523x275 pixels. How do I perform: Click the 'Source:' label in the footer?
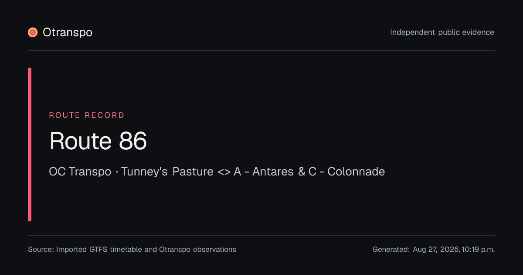coord(41,250)
